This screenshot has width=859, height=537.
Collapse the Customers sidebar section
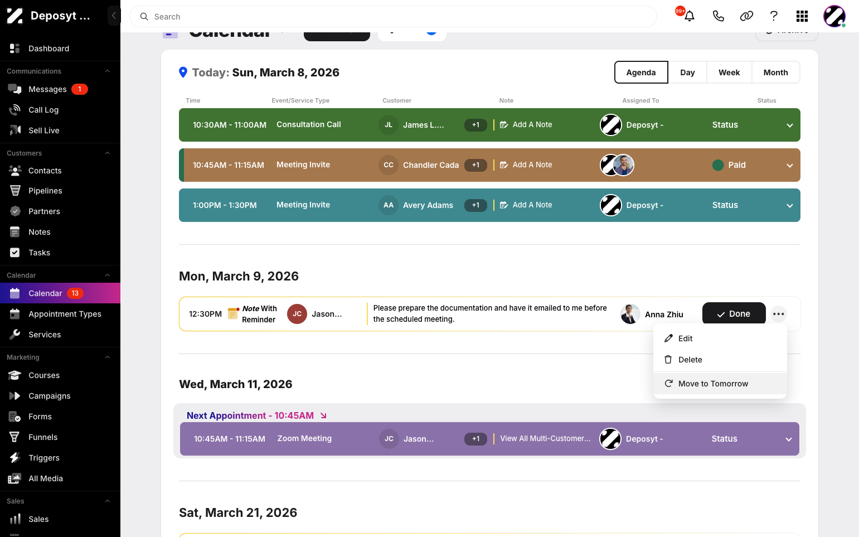pyautogui.click(x=108, y=153)
